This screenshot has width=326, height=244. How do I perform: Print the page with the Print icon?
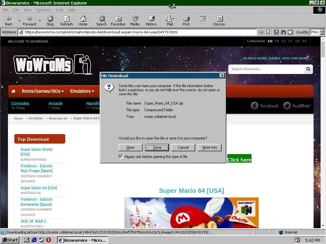pos(186,21)
